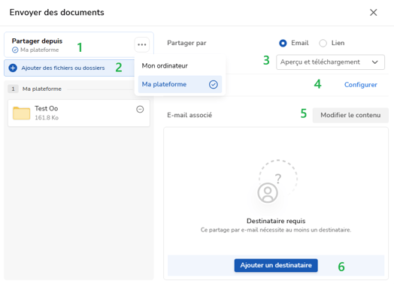Remove the Test Oo folder with minus icon
The image size is (394, 284).
[140, 109]
